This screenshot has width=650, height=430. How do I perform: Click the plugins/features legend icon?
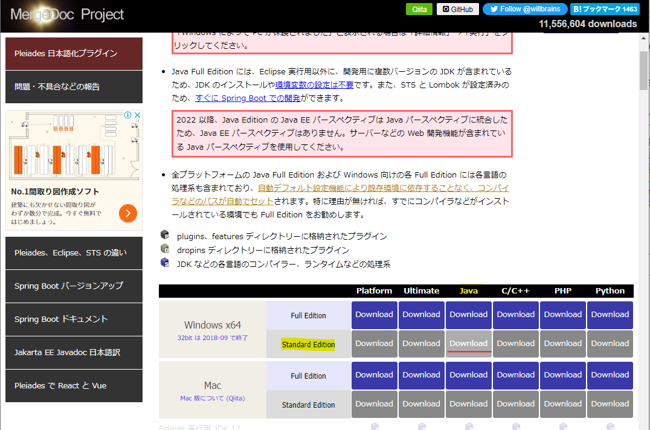[x=165, y=235]
